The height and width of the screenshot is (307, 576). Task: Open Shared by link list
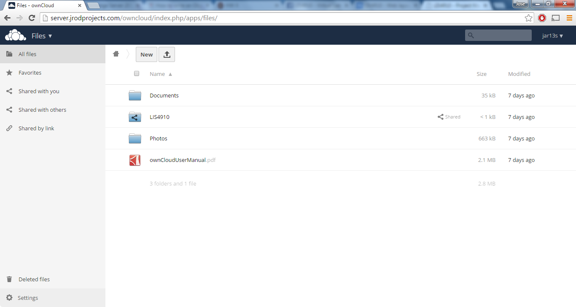click(53, 128)
